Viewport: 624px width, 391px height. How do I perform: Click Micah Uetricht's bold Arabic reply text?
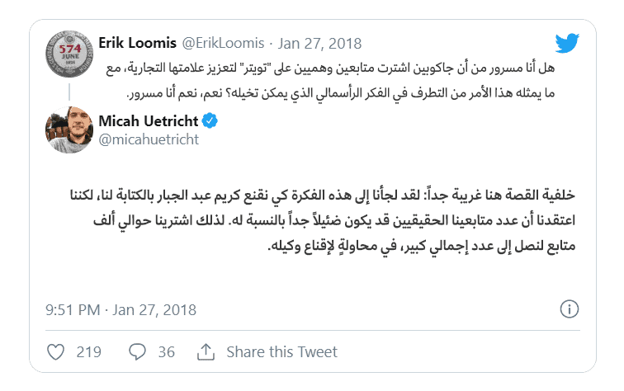pos(330,224)
